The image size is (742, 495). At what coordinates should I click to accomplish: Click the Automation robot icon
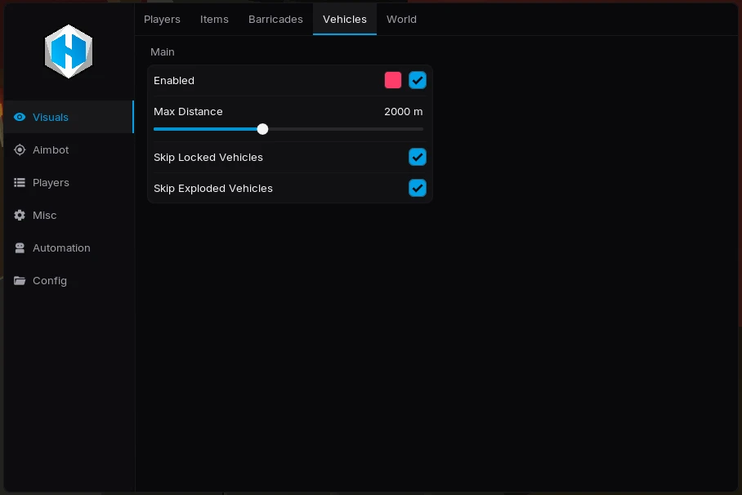pos(20,247)
